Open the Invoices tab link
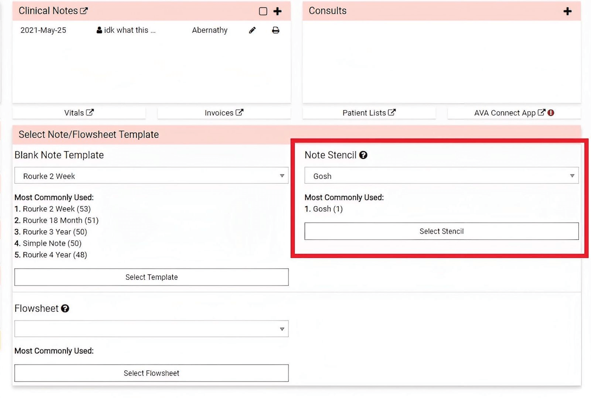Viewport: 591px width, 398px height. tap(224, 113)
